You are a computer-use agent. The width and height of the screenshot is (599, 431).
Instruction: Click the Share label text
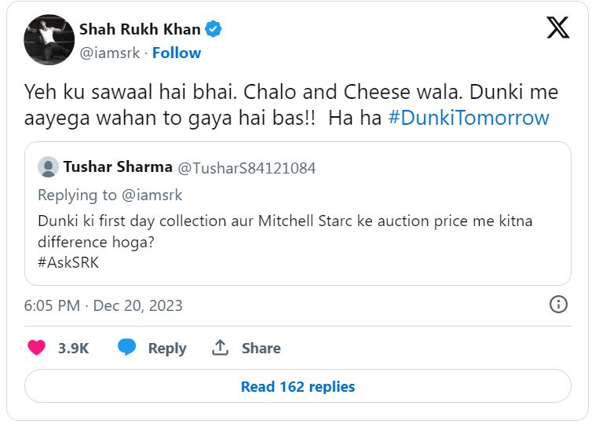(x=261, y=349)
